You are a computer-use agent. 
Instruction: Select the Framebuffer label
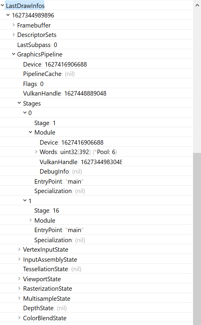coord(34,25)
